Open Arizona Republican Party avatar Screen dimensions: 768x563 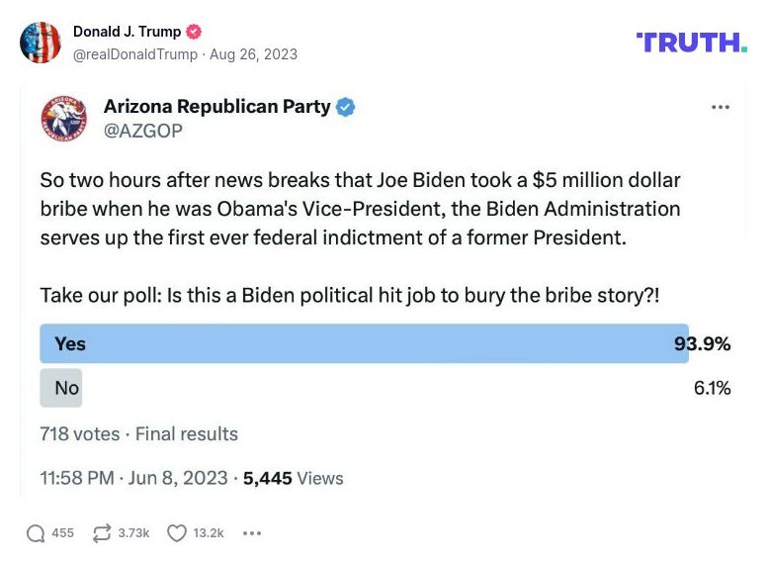[64, 118]
